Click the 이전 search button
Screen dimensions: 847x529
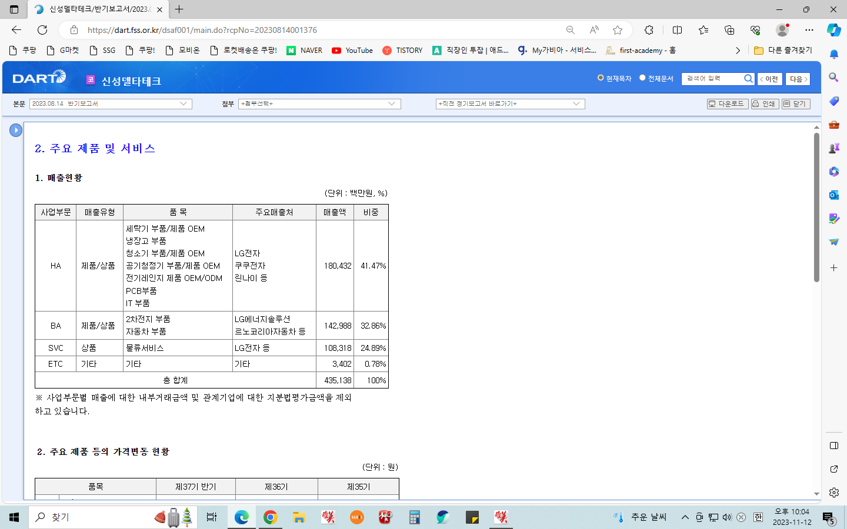[x=769, y=79]
